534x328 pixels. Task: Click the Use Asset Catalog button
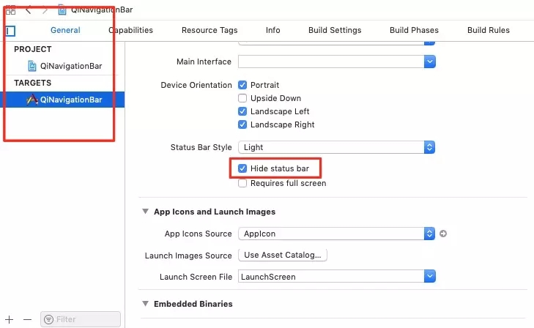click(283, 255)
